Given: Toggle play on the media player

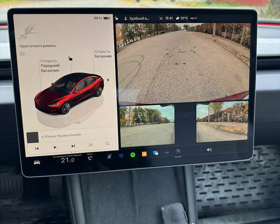Looking at the screenshot, I should [x=55, y=147].
